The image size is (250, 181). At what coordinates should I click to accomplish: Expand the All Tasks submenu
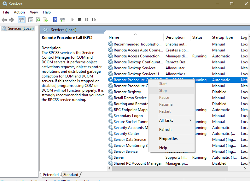pos(172,120)
